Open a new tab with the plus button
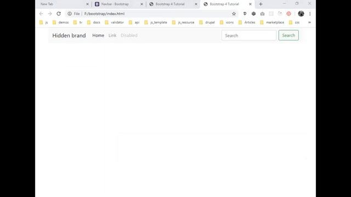The height and width of the screenshot is (197, 351). 261,4
